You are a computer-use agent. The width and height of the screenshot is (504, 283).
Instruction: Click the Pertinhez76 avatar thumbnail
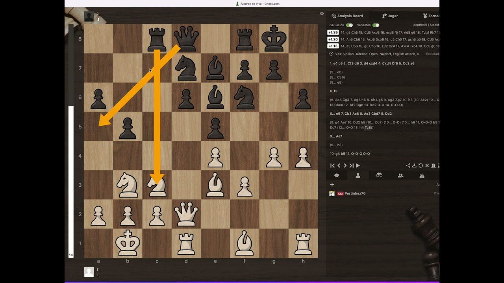pyautogui.click(x=332, y=193)
